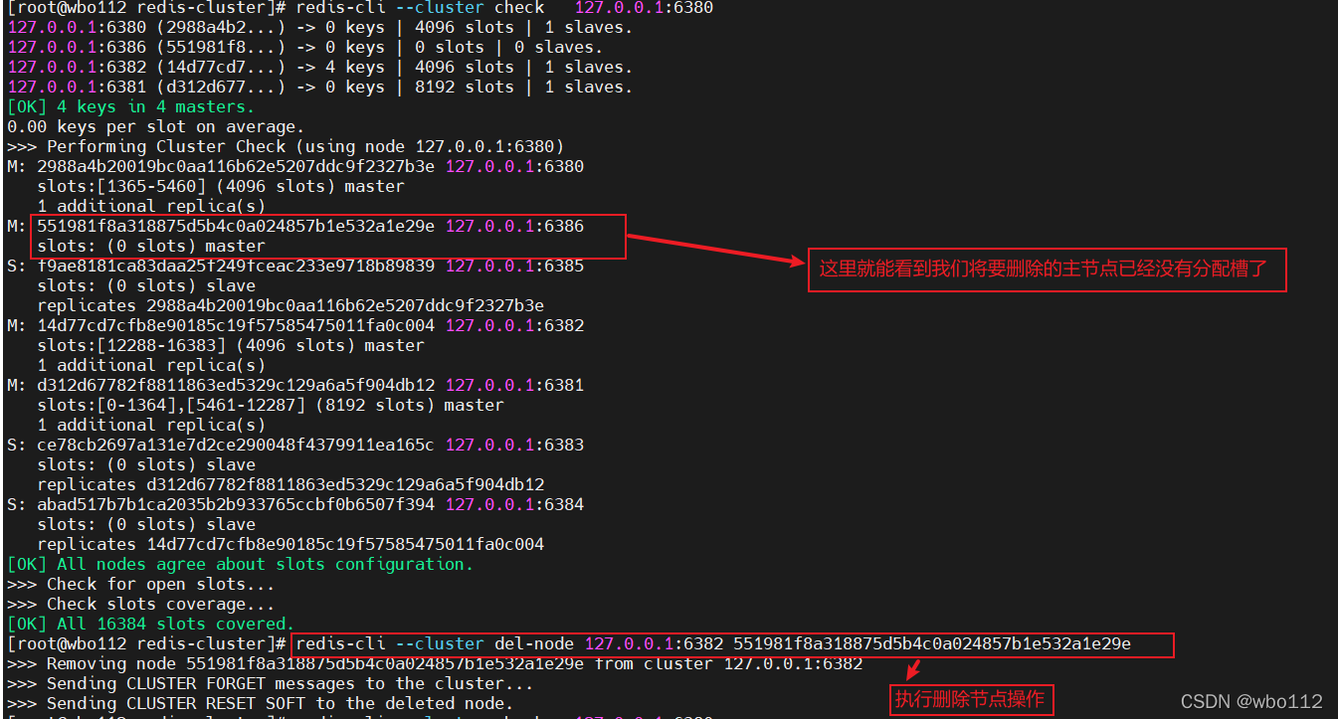Click '8192 slots' on the 127.0.0.1:6381 summary line
1338x719 pixels.
465,87
